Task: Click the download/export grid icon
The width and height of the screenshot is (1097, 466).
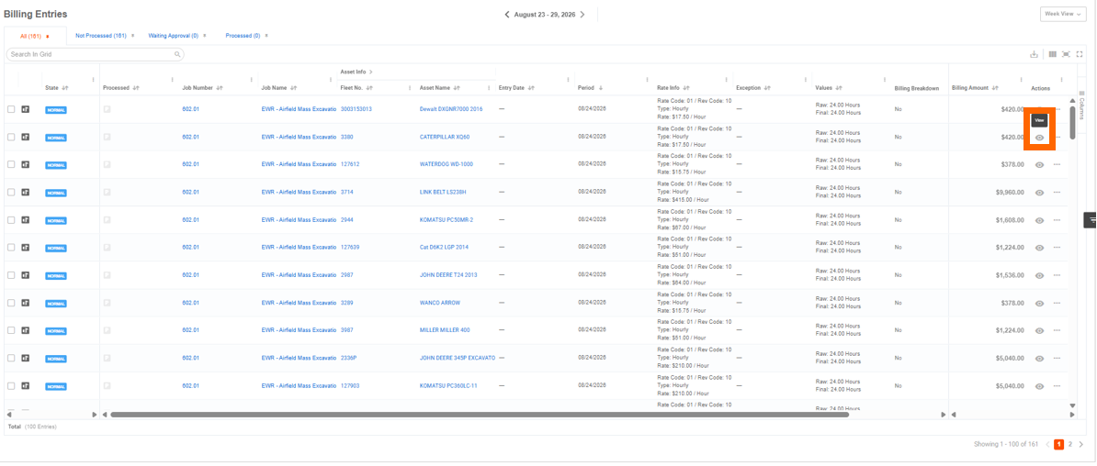Action: [x=1034, y=54]
